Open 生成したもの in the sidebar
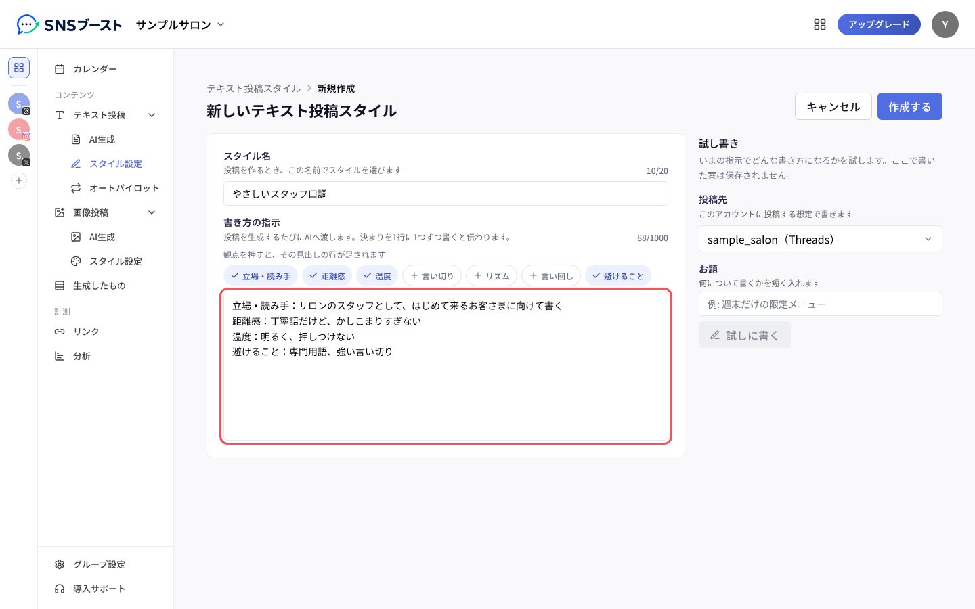 coord(106,286)
